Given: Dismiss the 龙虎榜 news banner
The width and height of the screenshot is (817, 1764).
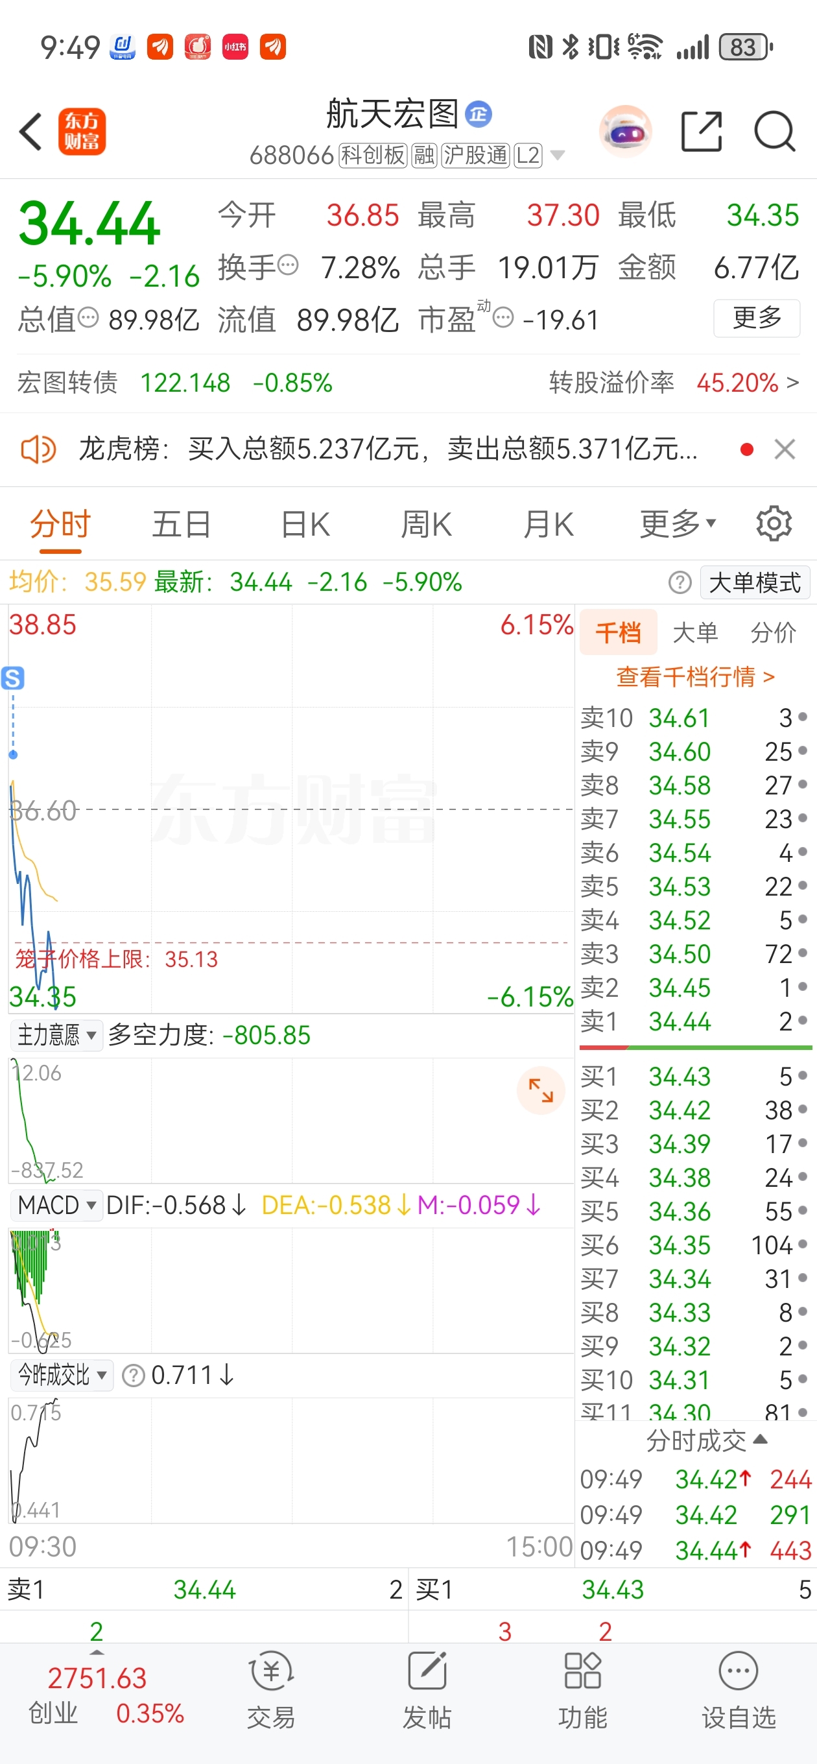Looking at the screenshot, I should pyautogui.click(x=784, y=450).
